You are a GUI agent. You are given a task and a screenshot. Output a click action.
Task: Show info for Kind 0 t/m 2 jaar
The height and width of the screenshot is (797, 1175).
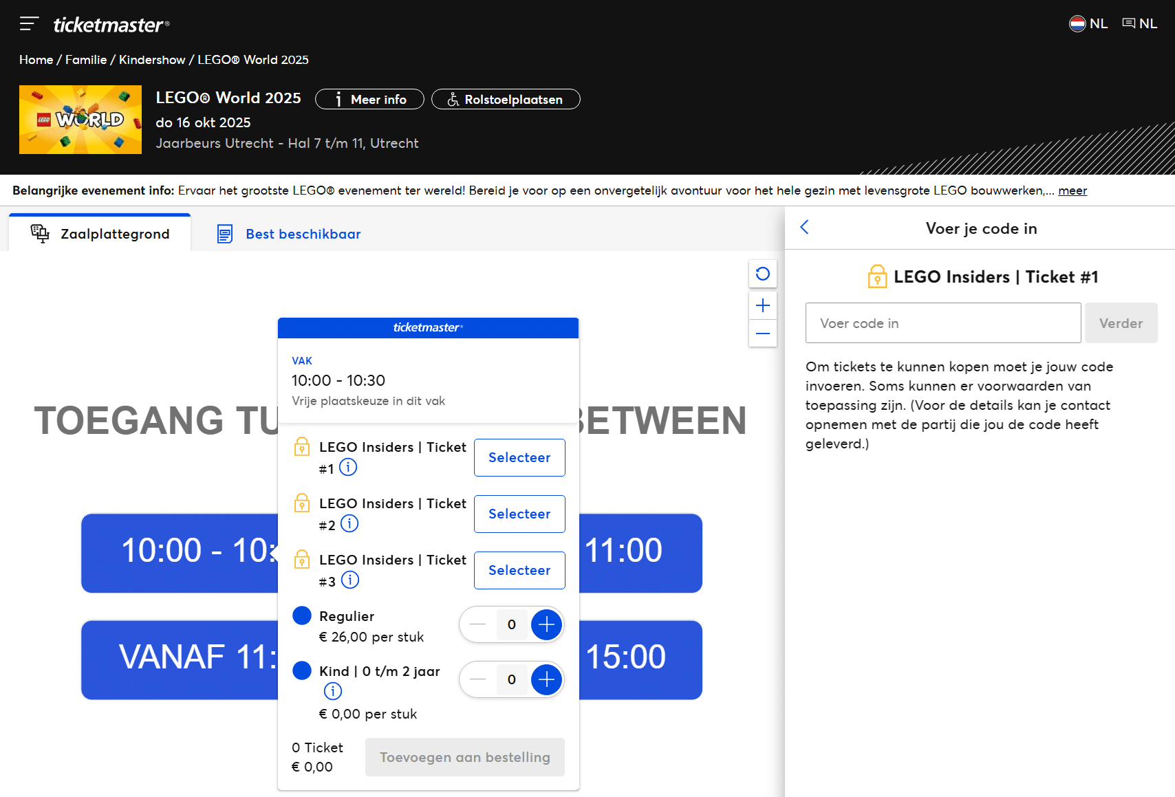333,691
